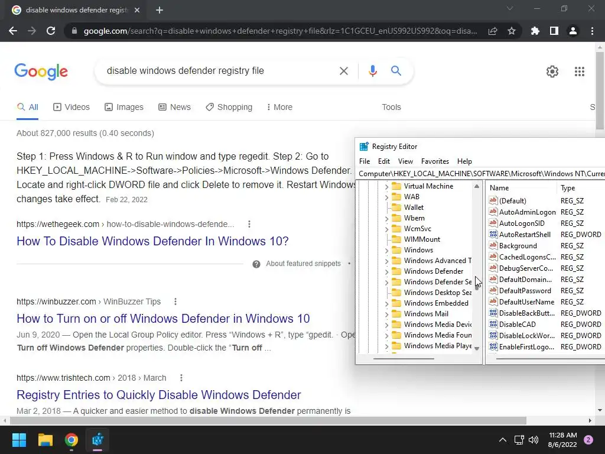The width and height of the screenshot is (605, 454).
Task: Open Chrome three-dot menu
Action: coord(592,31)
